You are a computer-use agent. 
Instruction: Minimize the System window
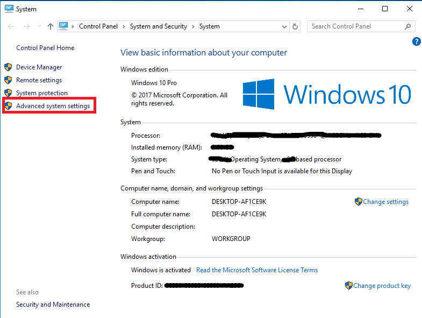coord(361,9)
